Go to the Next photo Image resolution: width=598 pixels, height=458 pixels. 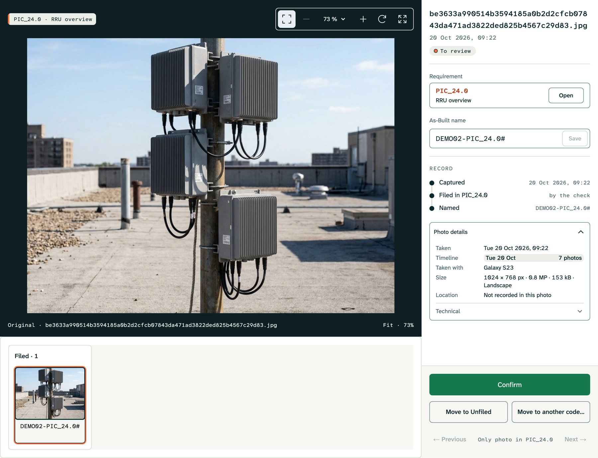pyautogui.click(x=575, y=439)
